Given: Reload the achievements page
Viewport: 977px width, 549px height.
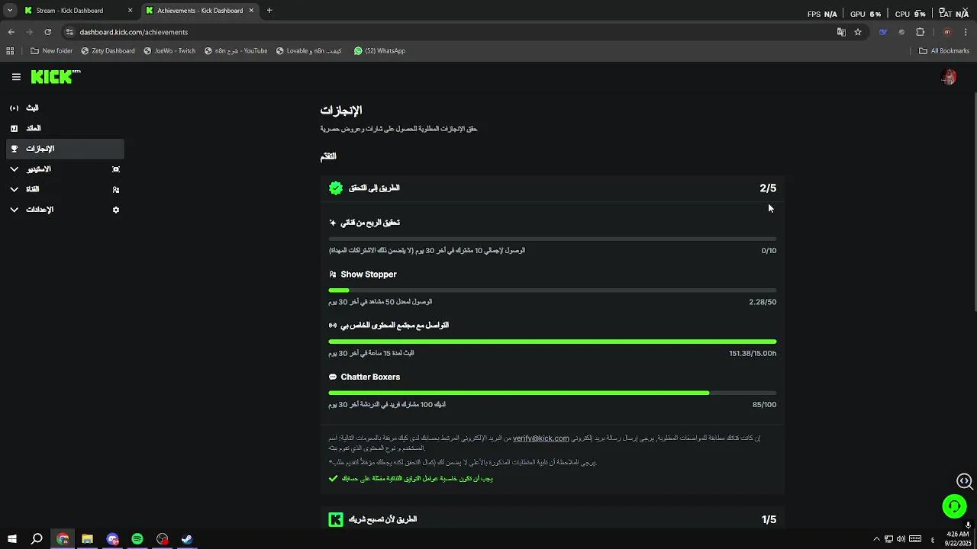Looking at the screenshot, I should [x=47, y=32].
